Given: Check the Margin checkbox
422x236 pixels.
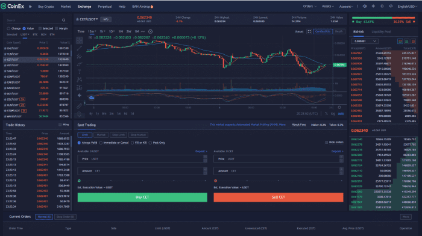Looking at the screenshot, I should pos(57,28).
